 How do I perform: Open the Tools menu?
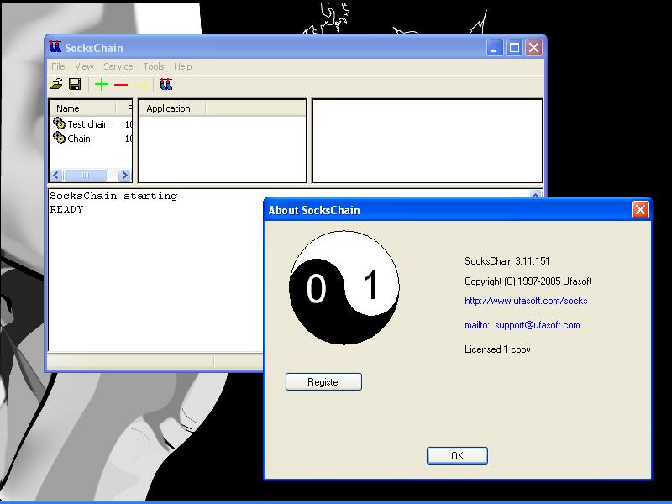(154, 66)
